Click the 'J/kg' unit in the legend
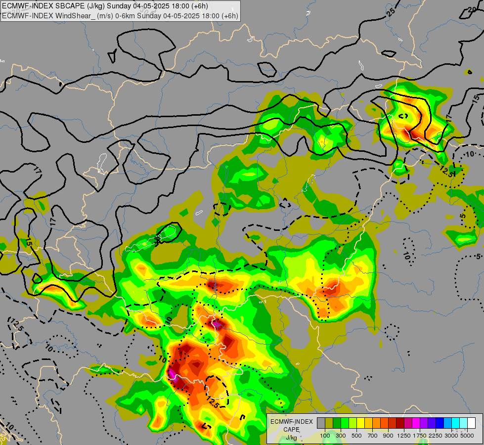 point(291,438)
